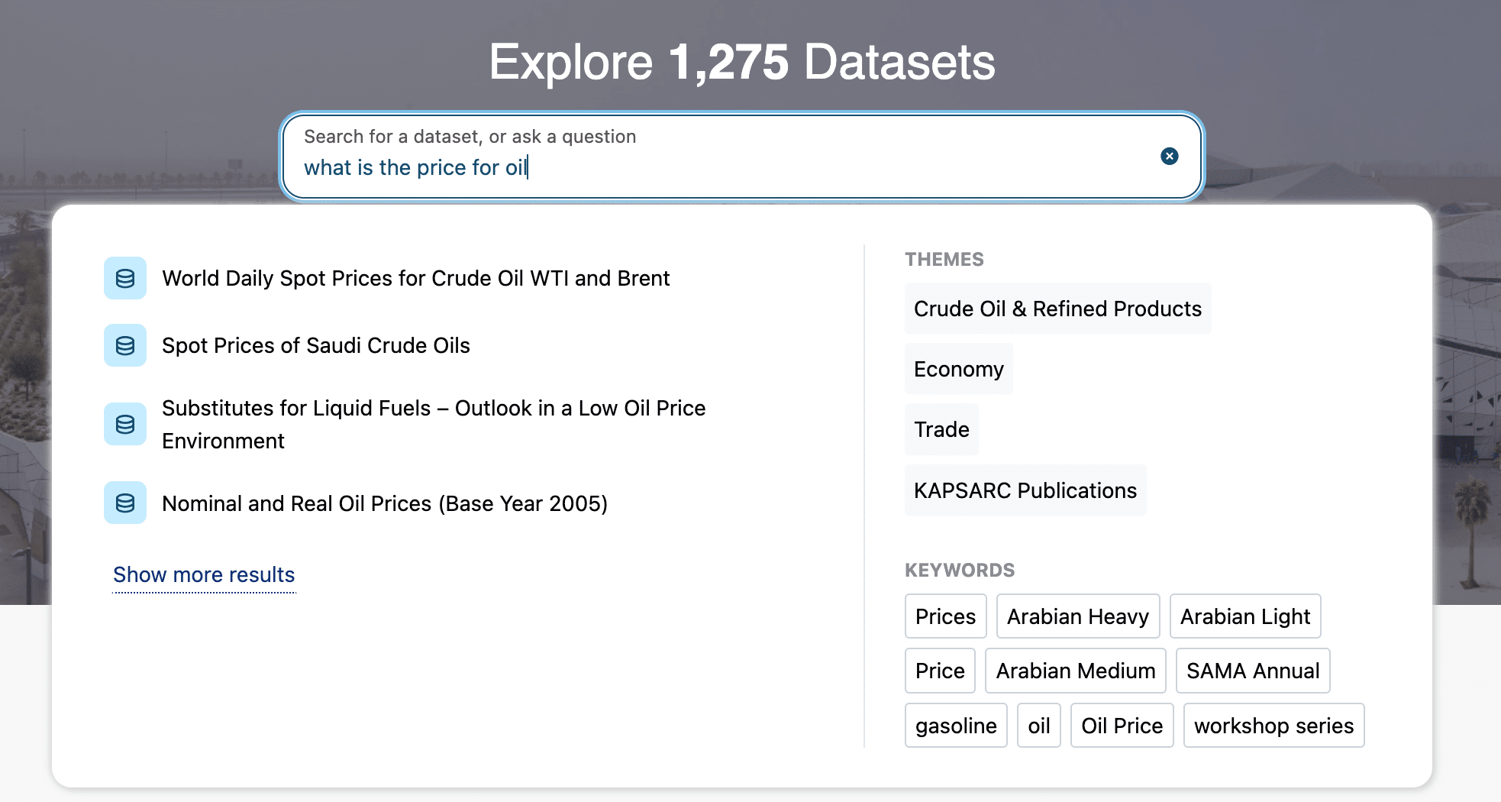Filter by the Economy theme
The width and height of the screenshot is (1501, 802).
pyautogui.click(x=958, y=369)
